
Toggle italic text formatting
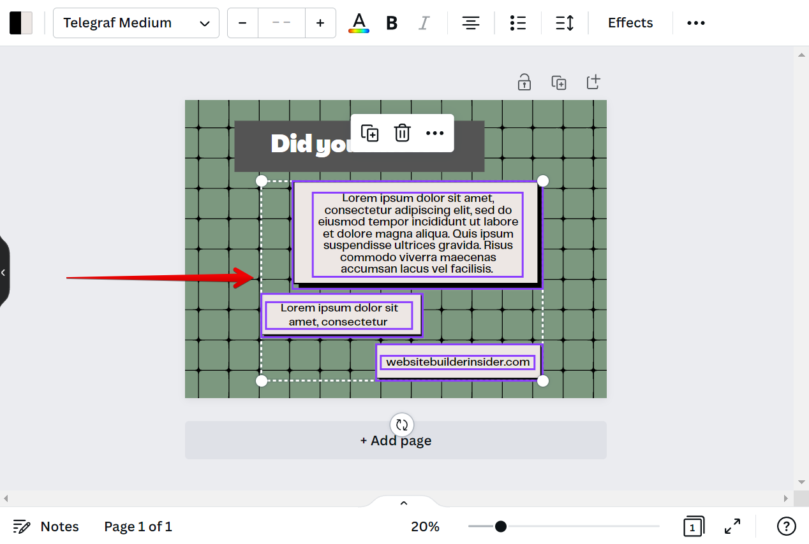pyautogui.click(x=424, y=23)
